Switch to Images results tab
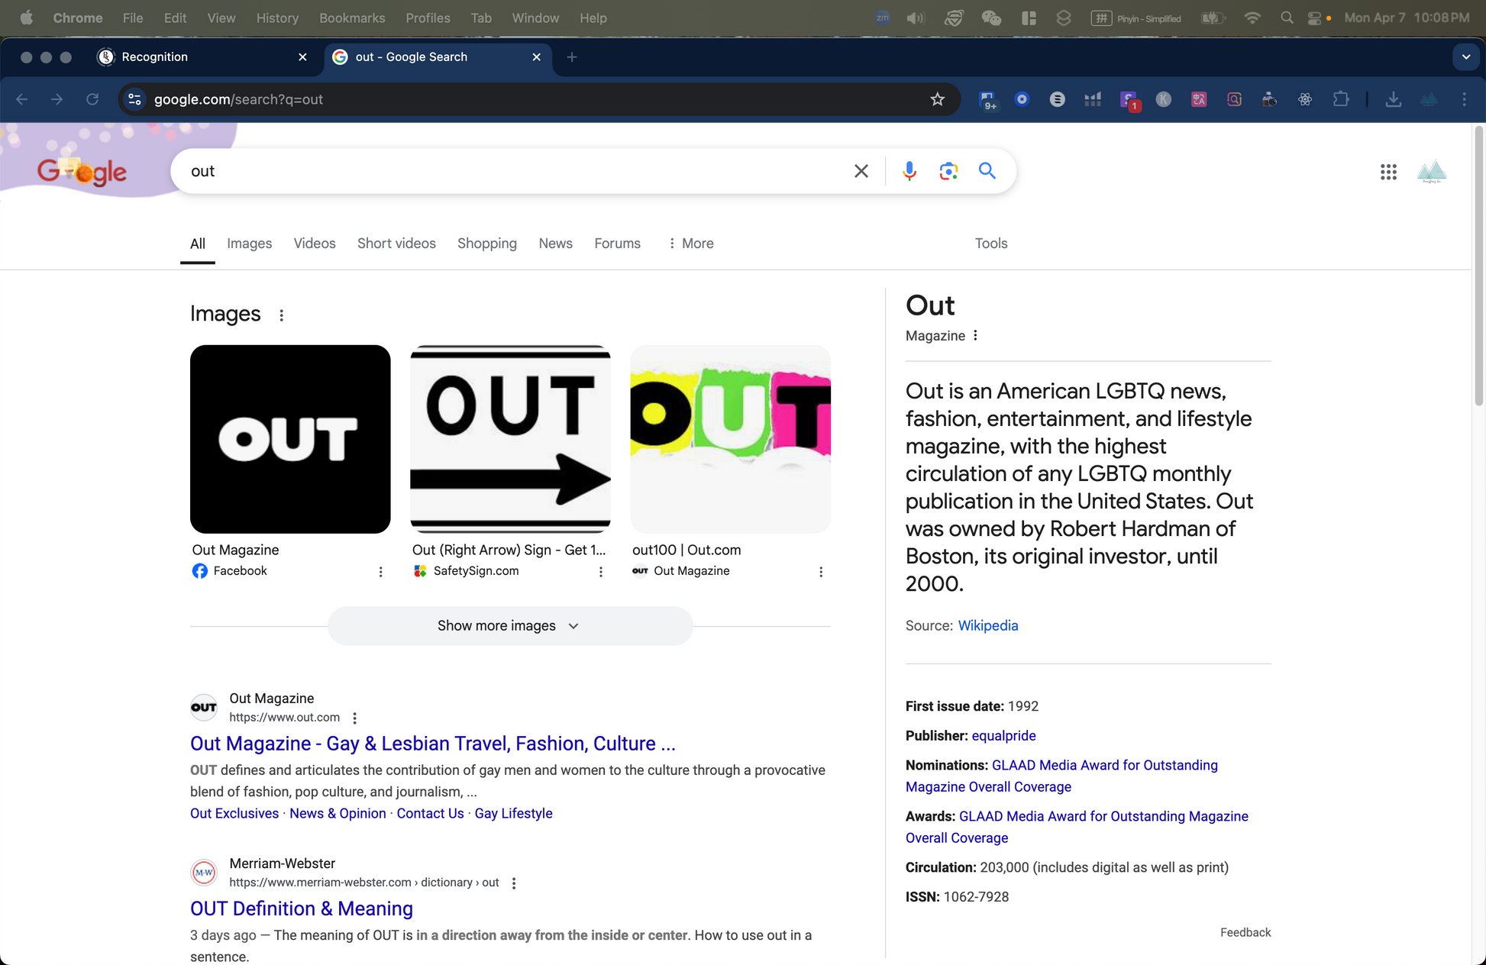Image resolution: width=1486 pixels, height=965 pixels. (x=249, y=244)
